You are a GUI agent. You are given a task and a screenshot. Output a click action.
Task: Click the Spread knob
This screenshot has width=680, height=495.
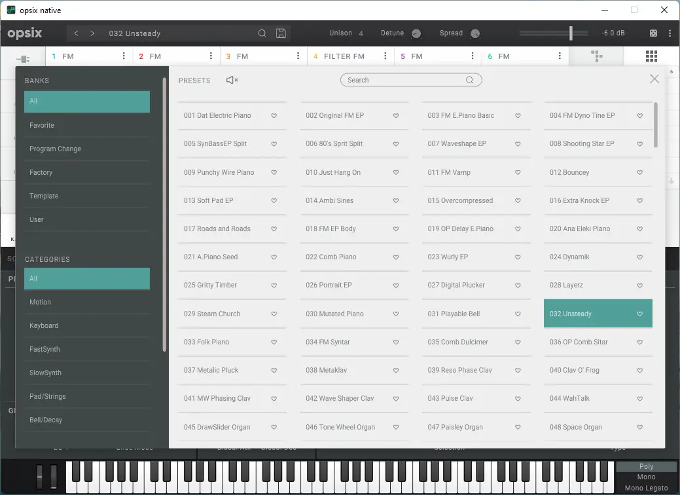tap(475, 34)
